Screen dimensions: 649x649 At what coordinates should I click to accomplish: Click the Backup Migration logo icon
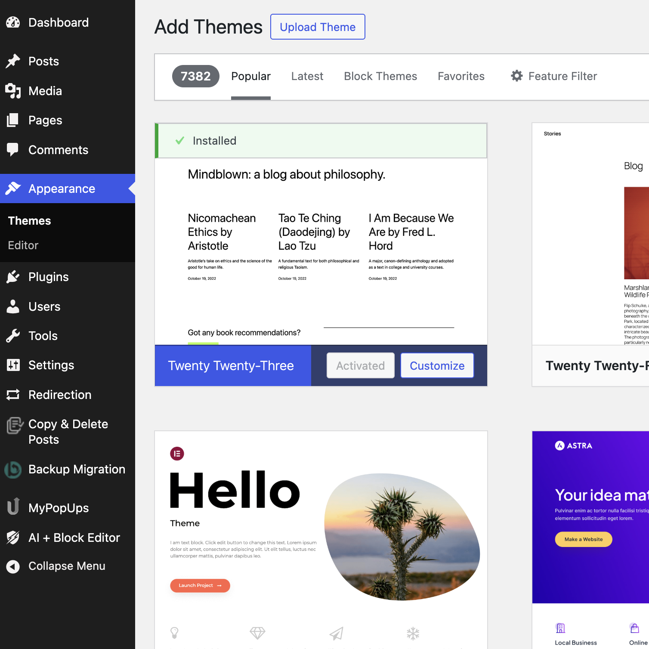coord(13,470)
